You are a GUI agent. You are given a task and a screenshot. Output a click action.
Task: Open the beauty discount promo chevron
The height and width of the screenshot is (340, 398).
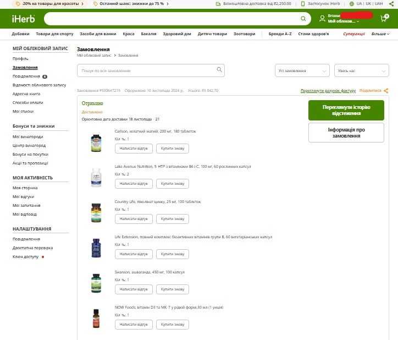pyautogui.click(x=82, y=4)
